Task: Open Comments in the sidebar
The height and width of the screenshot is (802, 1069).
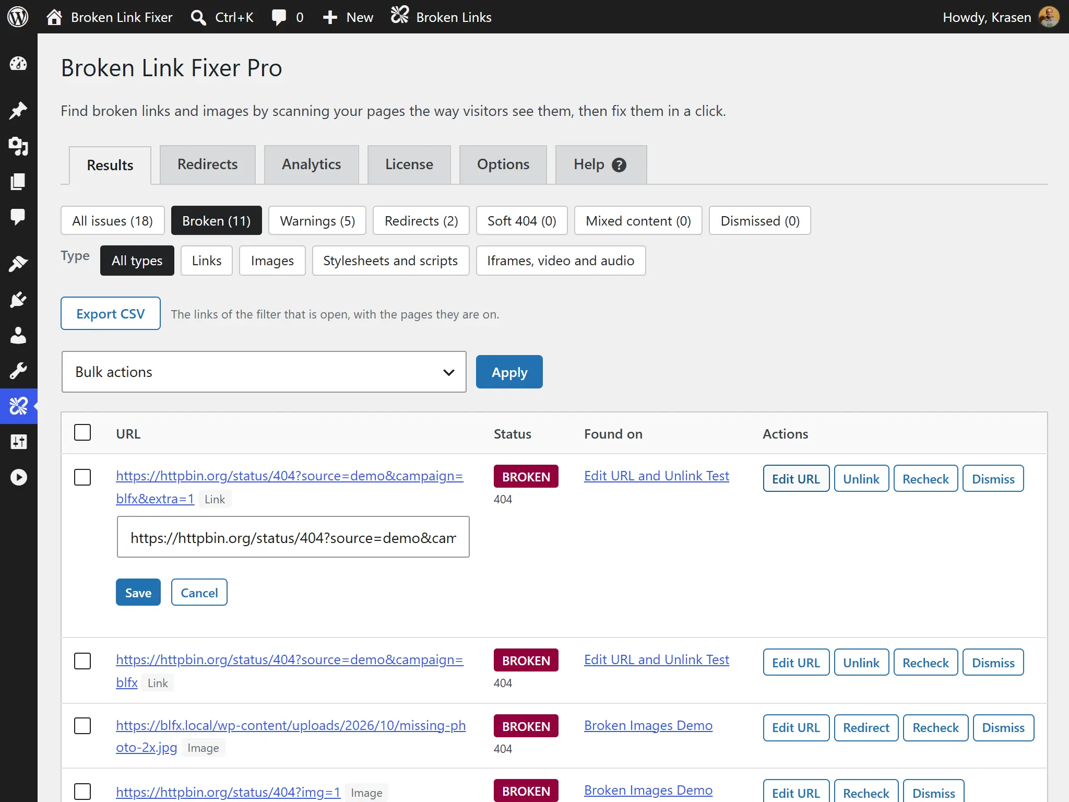Action: [x=18, y=217]
